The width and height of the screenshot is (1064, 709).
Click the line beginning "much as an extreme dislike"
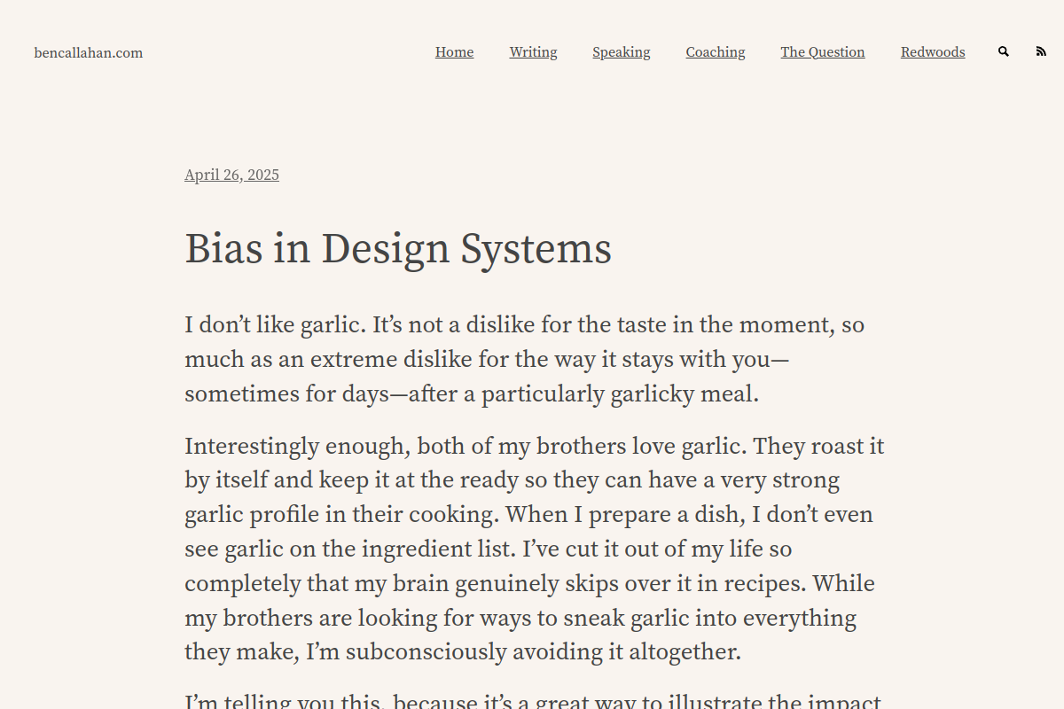click(x=487, y=360)
